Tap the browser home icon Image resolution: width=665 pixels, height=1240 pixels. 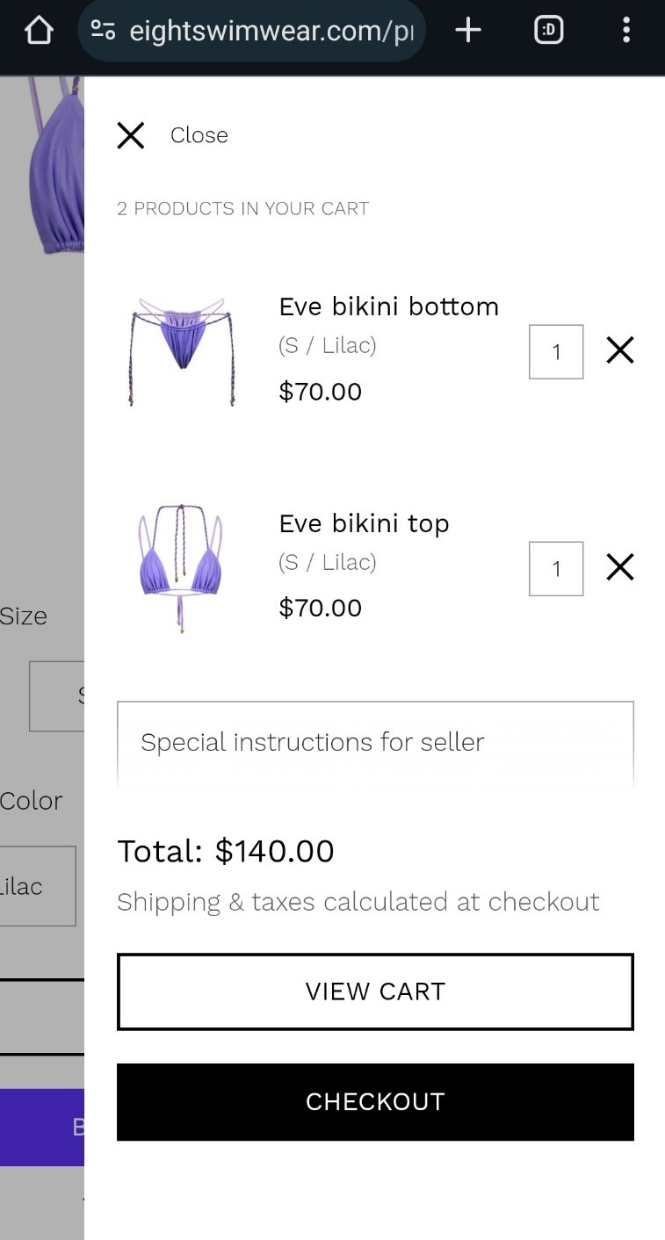[x=39, y=31]
